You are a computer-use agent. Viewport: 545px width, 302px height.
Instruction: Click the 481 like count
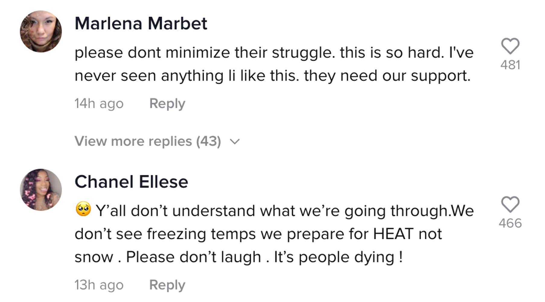point(510,65)
